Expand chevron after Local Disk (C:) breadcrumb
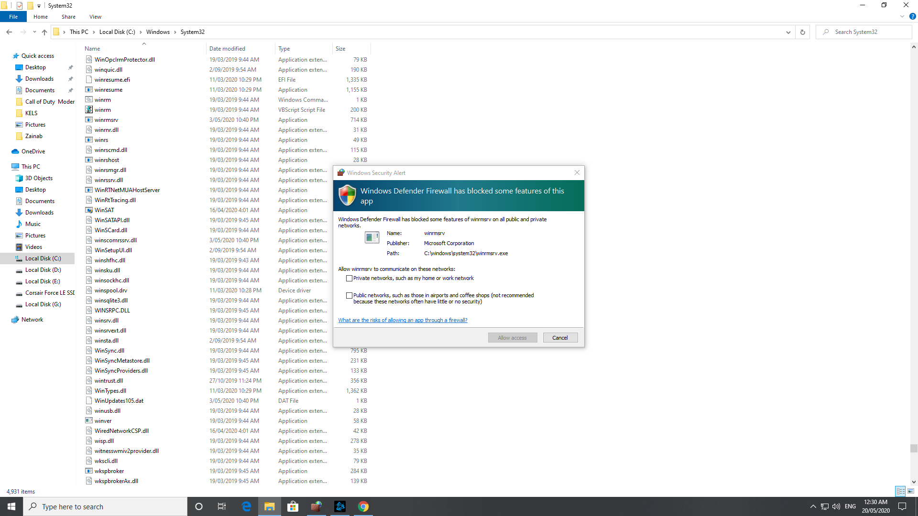The image size is (918, 516). (141, 32)
